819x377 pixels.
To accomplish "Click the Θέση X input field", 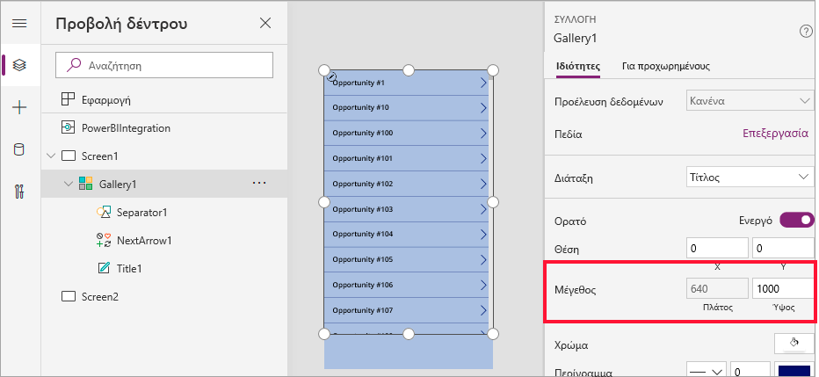I will pyautogui.click(x=718, y=249).
